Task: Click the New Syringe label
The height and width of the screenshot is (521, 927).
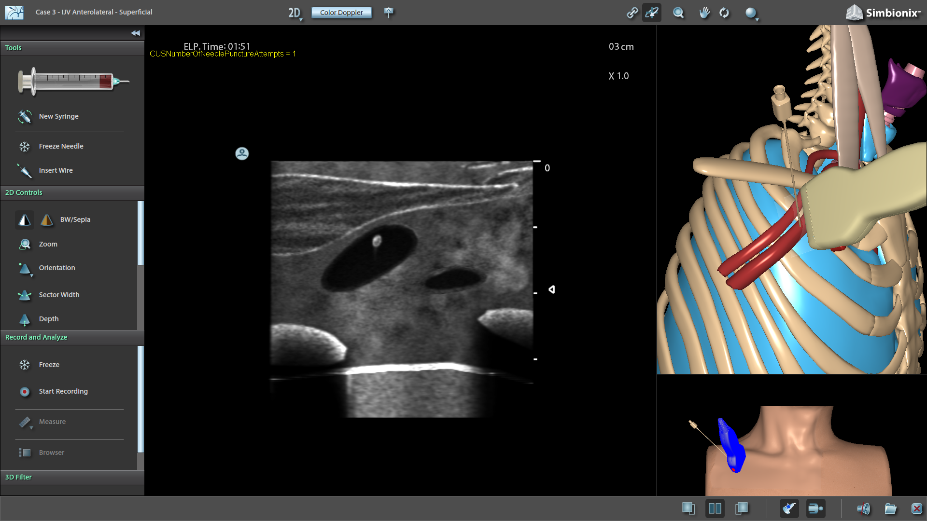Action: pyautogui.click(x=59, y=116)
